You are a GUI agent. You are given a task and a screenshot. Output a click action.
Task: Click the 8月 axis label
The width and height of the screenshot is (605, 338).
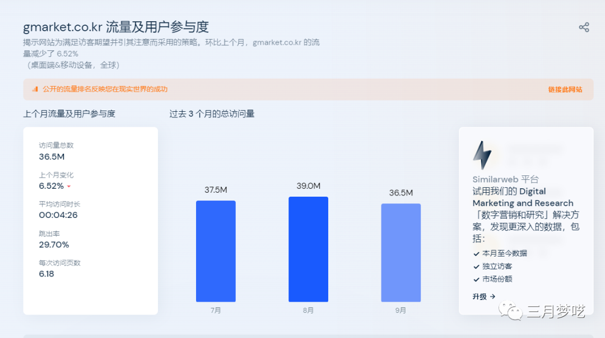click(308, 310)
